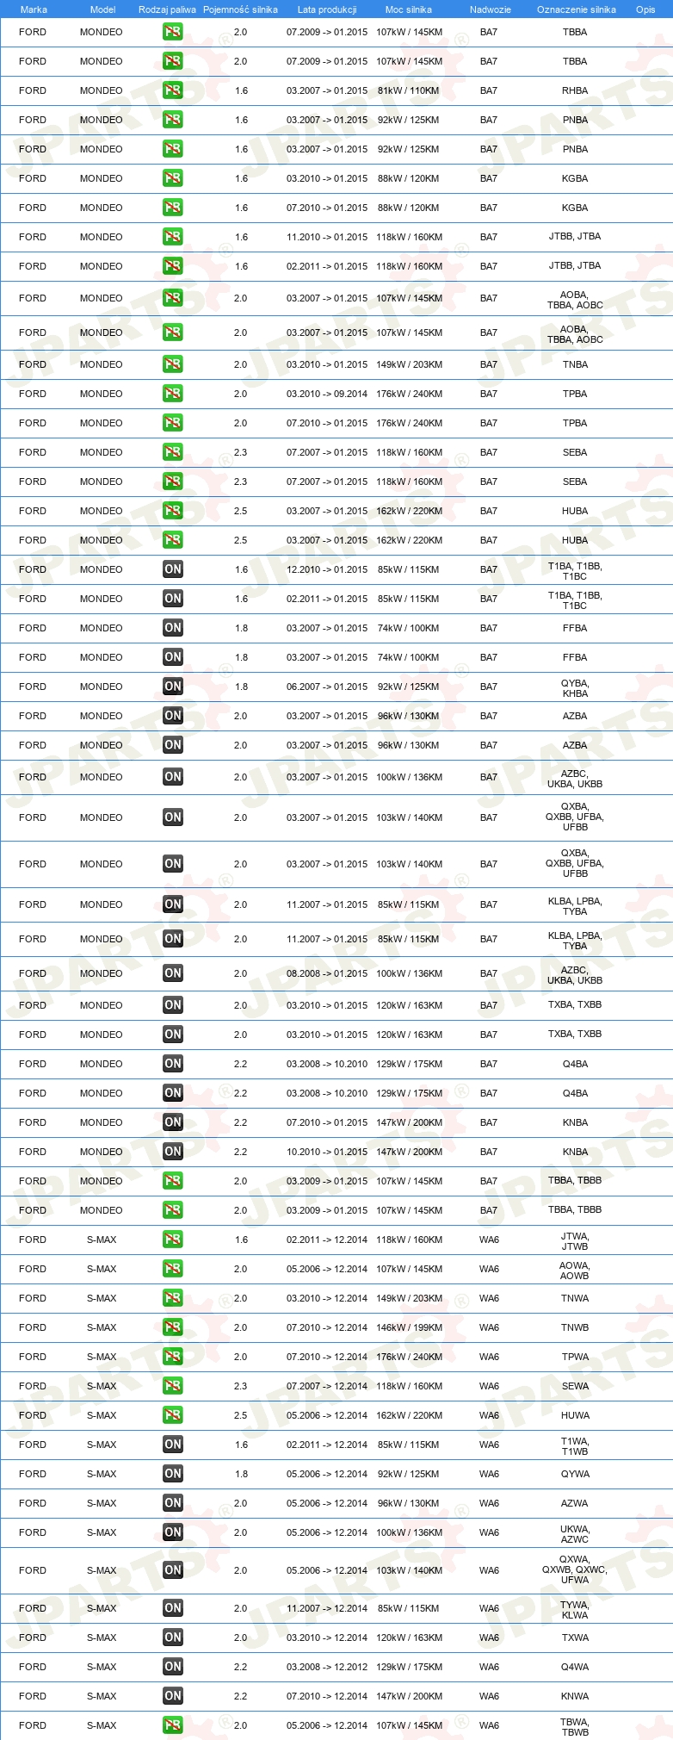This screenshot has width=673, height=1740.
Task: Select the KNWA engine code cell
Action: [575, 1696]
